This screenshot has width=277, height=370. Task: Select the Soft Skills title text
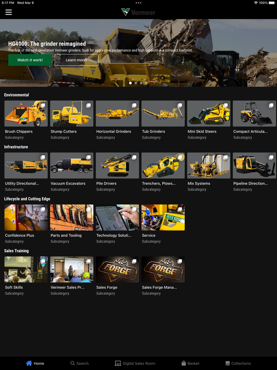click(14, 287)
